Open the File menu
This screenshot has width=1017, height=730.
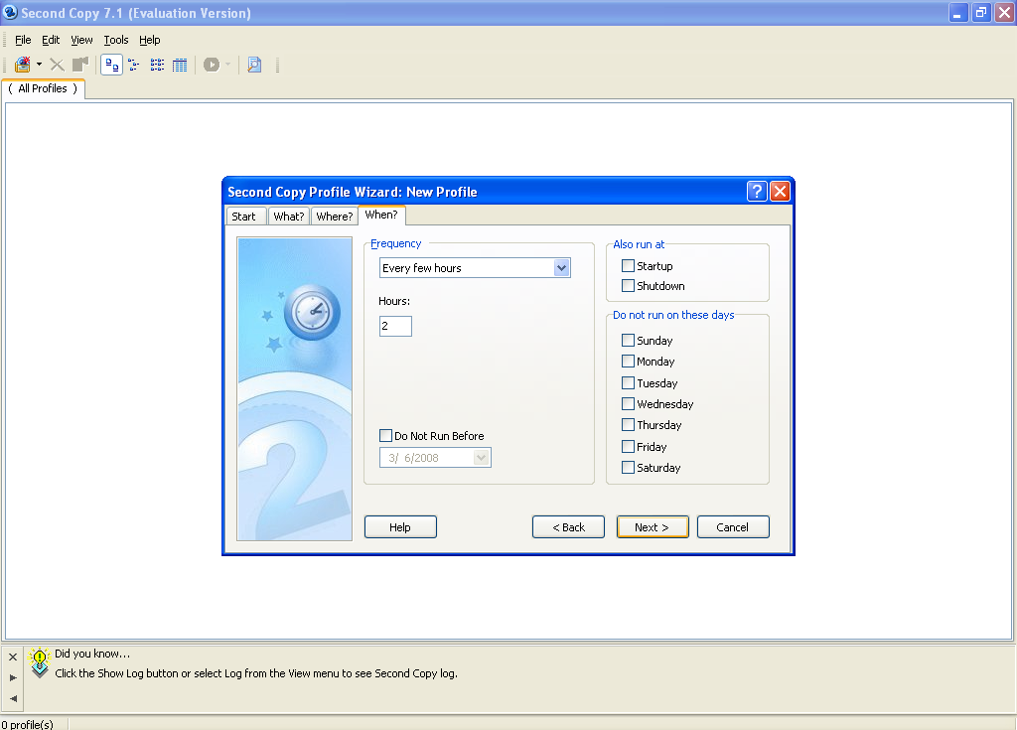tap(23, 40)
